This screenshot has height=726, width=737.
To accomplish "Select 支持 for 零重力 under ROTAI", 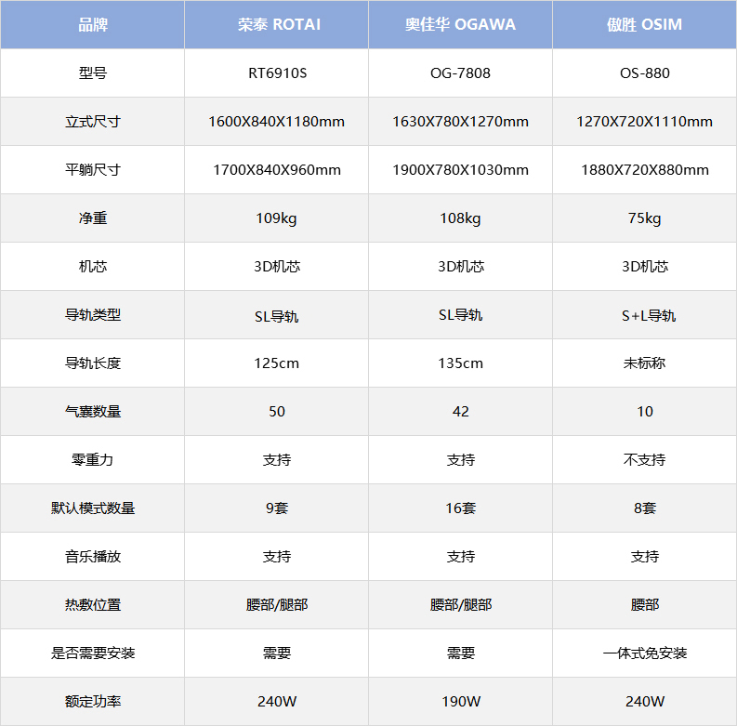I will [276, 460].
